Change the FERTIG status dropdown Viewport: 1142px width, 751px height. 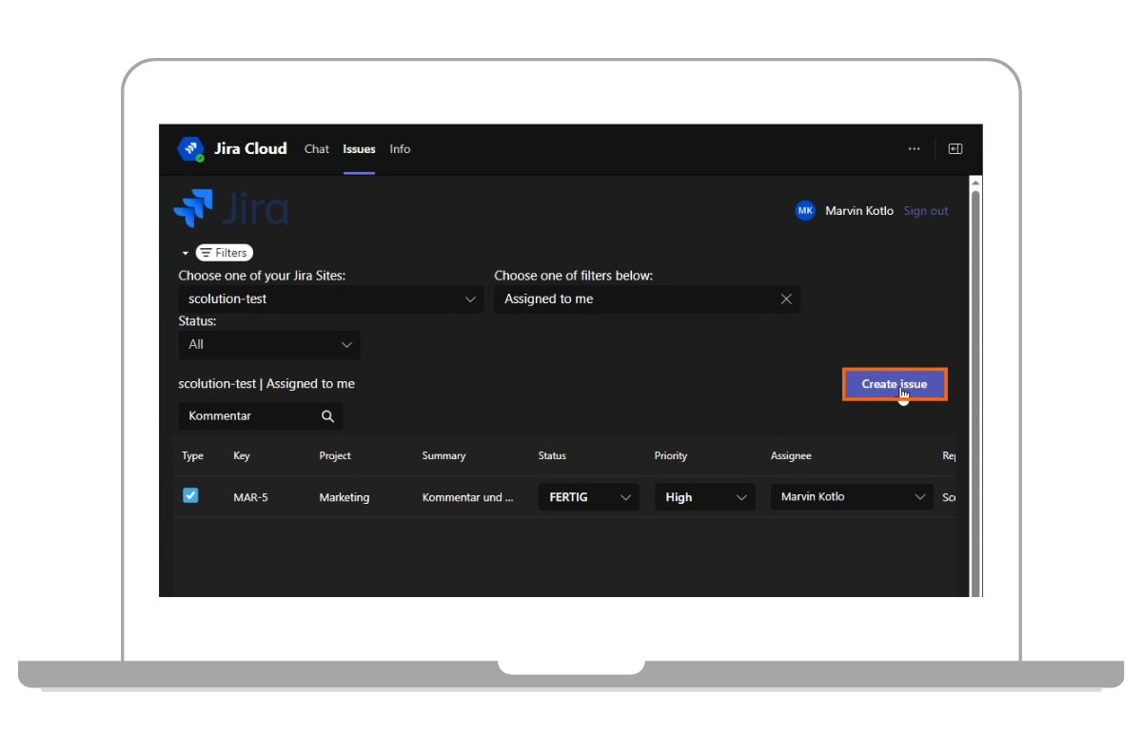pos(588,497)
